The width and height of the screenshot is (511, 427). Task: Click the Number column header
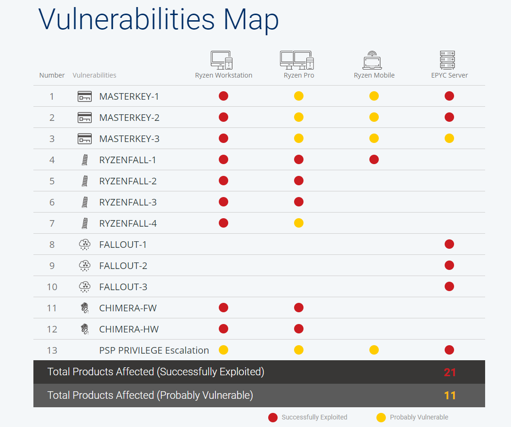tap(52, 75)
